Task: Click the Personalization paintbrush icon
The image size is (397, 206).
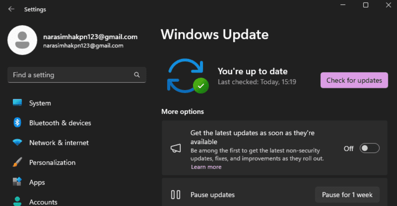Action: coord(17,162)
